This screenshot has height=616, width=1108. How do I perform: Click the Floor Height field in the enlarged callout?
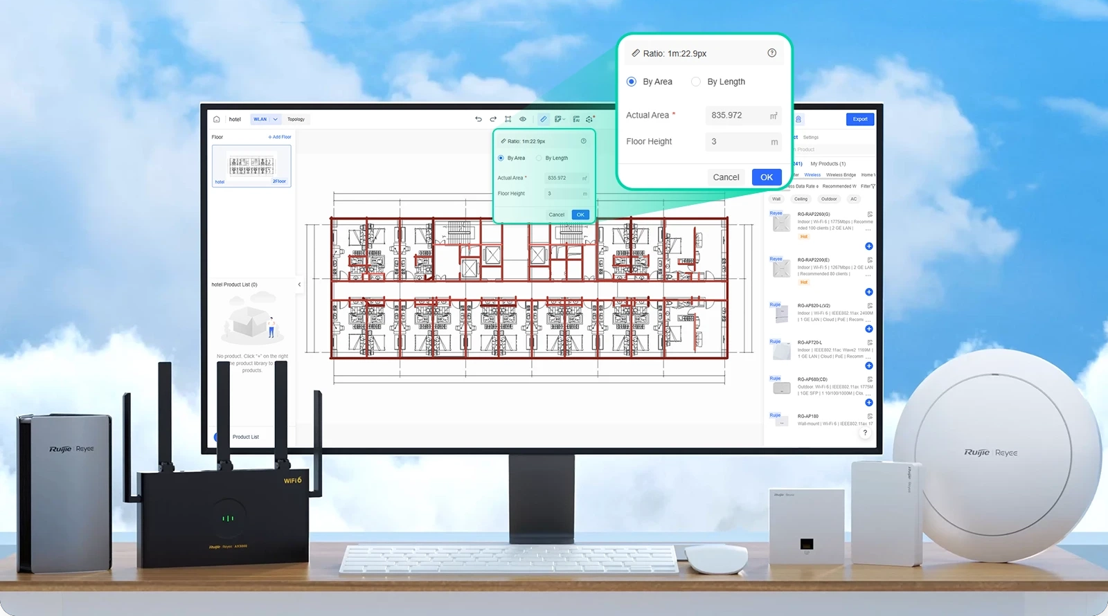click(x=743, y=142)
